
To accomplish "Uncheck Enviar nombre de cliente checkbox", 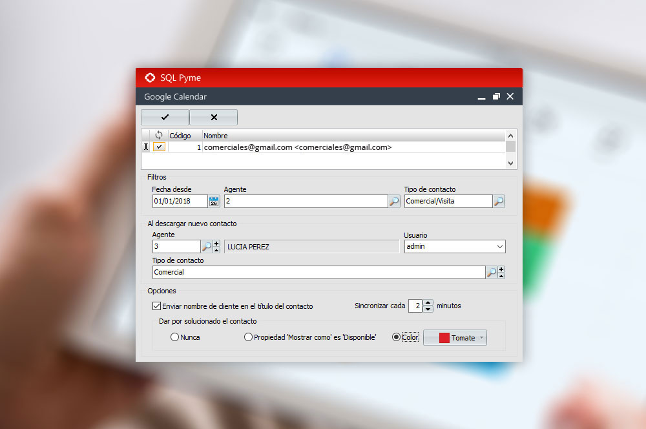I will pyautogui.click(x=156, y=306).
